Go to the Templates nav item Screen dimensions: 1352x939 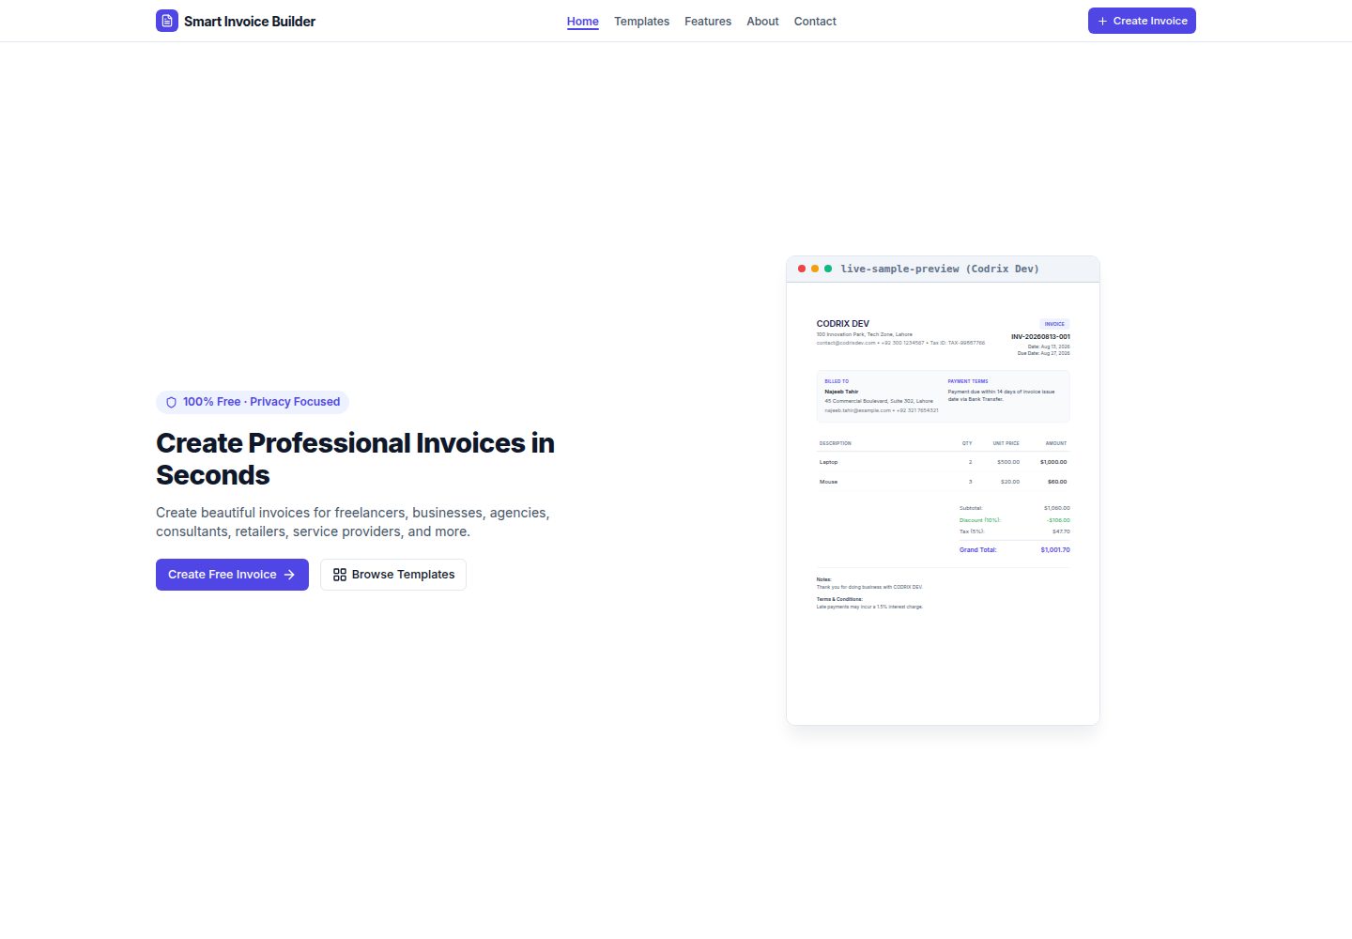pyautogui.click(x=642, y=21)
